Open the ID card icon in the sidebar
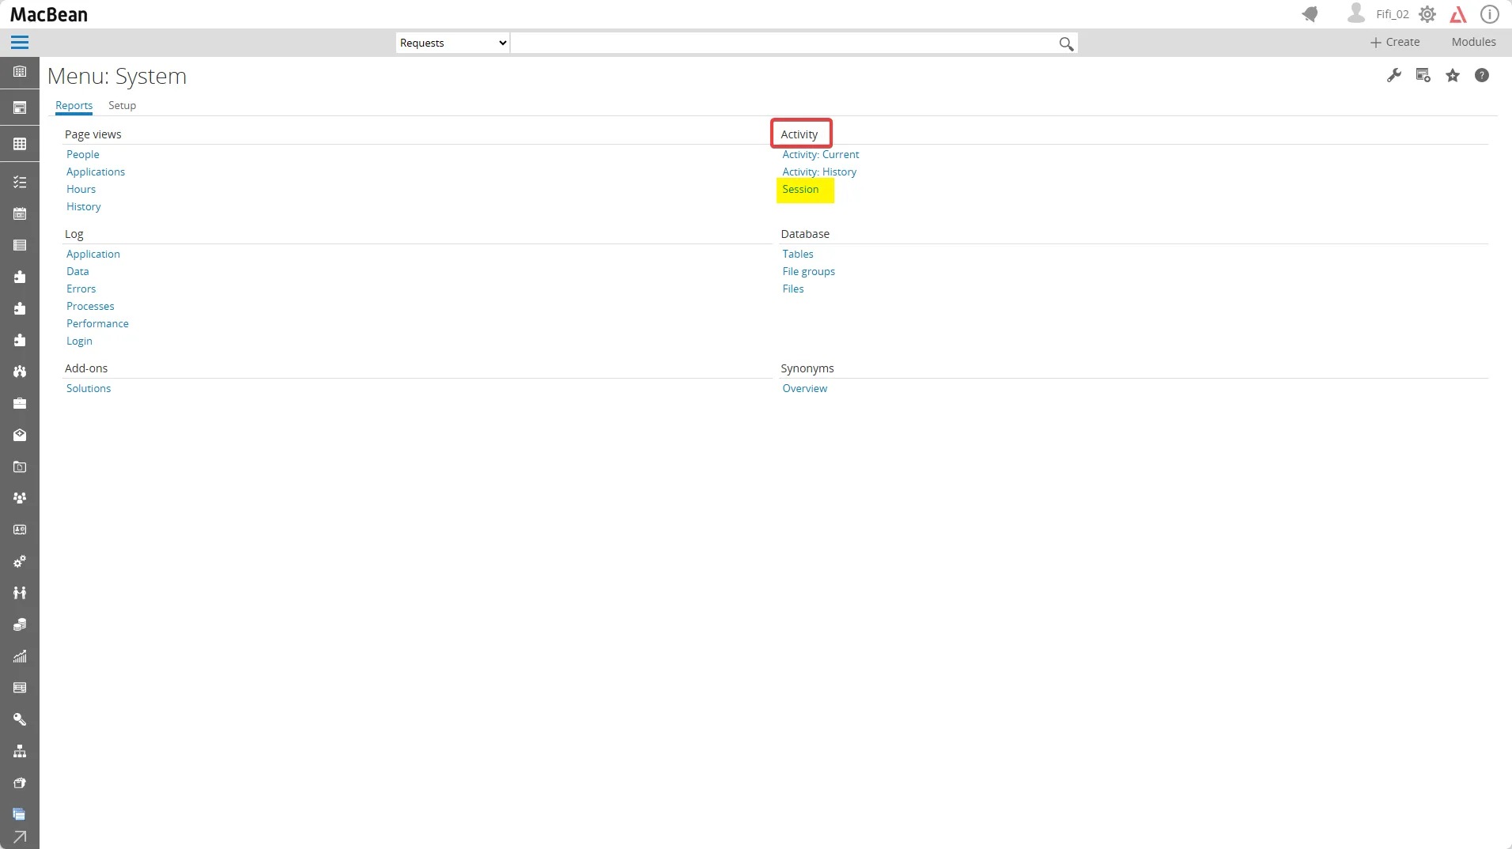 (x=20, y=530)
